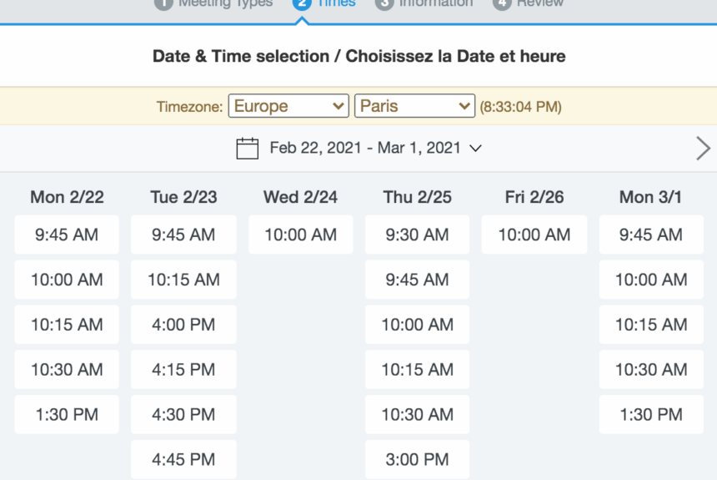Click the step 3 Information circle
This screenshot has height=480, width=717.
click(384, 3)
